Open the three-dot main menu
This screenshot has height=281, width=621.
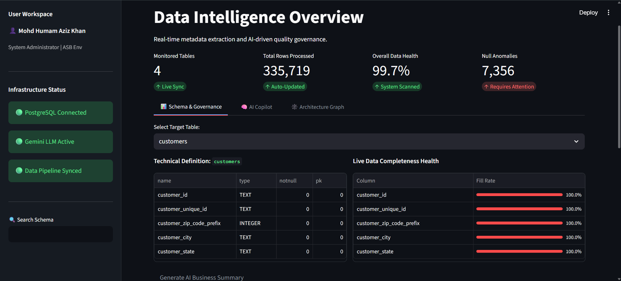(x=608, y=13)
